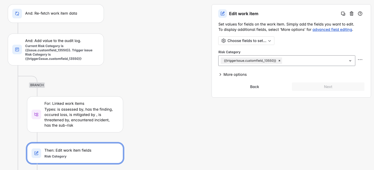Click the Risk Category field label
This screenshot has height=170, width=374.
(x=229, y=52)
